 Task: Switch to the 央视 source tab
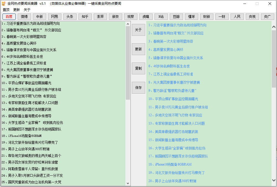(252, 17)
